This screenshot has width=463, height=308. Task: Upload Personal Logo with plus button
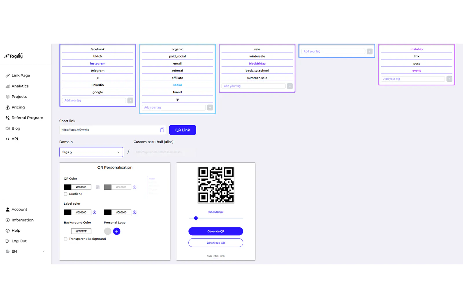117,231
